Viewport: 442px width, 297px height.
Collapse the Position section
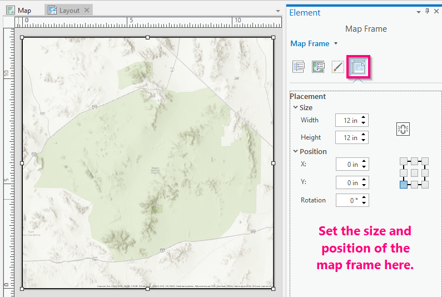pyautogui.click(x=295, y=151)
